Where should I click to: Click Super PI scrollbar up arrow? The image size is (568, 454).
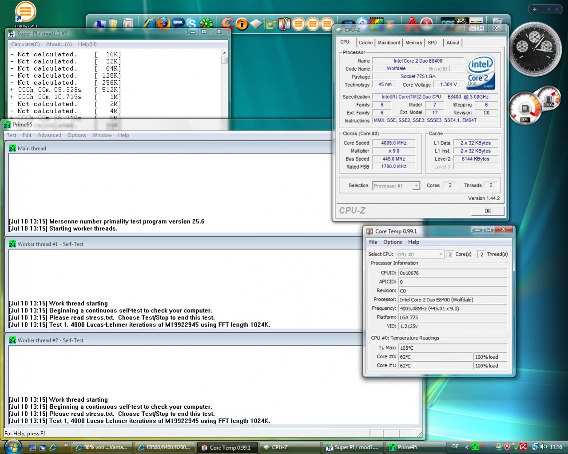224,53
